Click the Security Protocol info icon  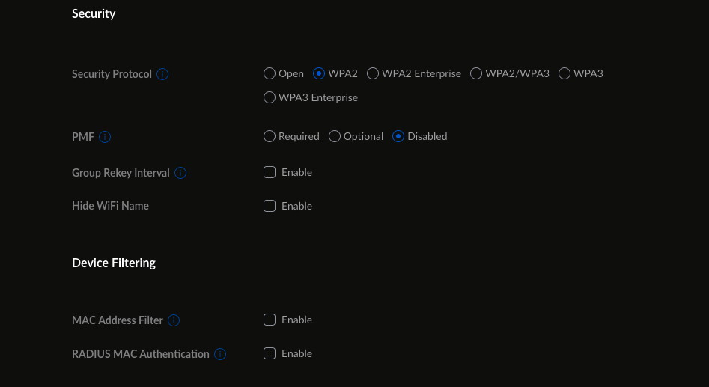pos(162,74)
